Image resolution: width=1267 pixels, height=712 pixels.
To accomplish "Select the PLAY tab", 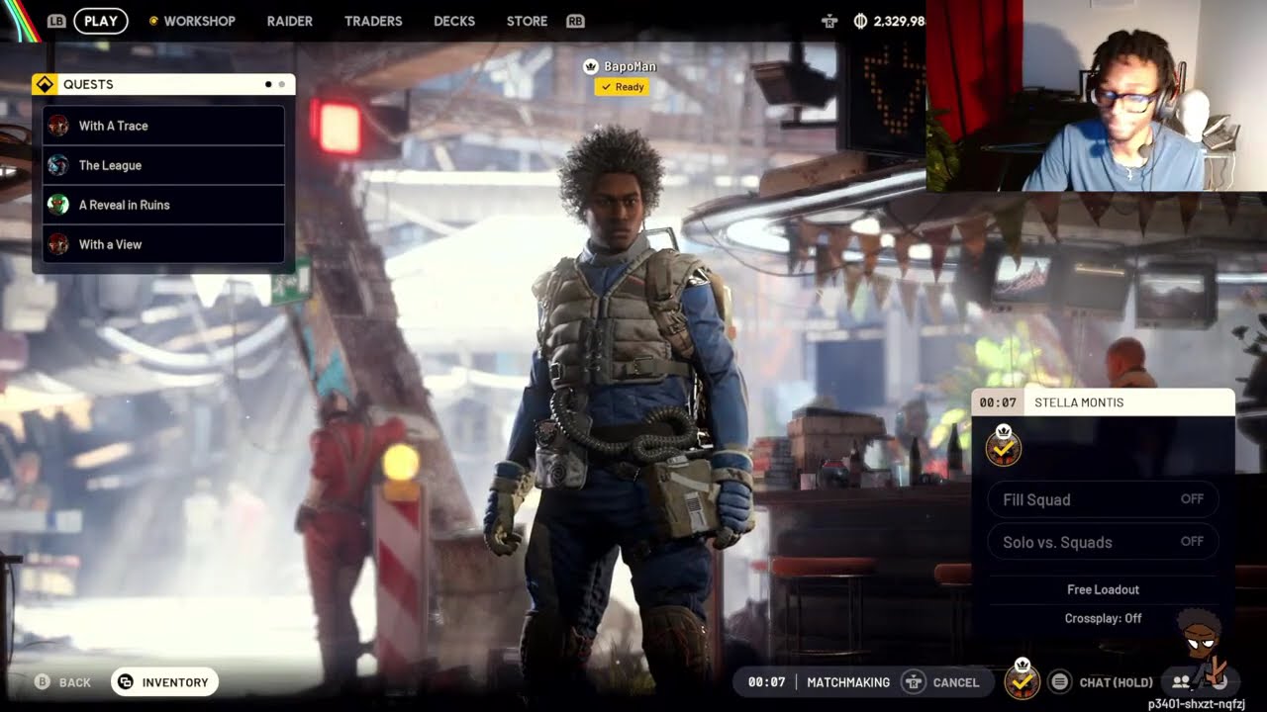I will click(101, 21).
